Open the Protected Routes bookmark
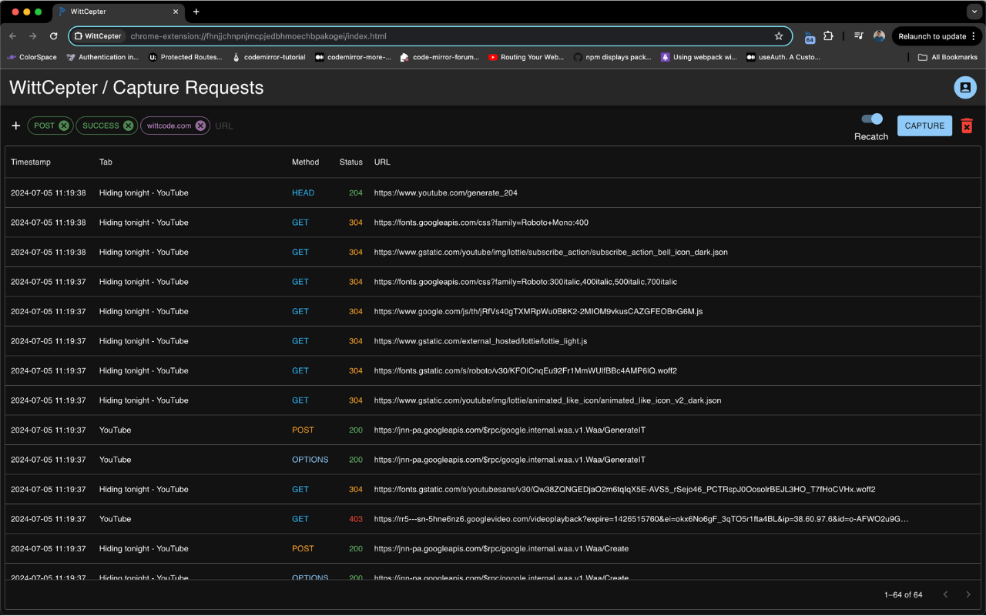 point(185,57)
